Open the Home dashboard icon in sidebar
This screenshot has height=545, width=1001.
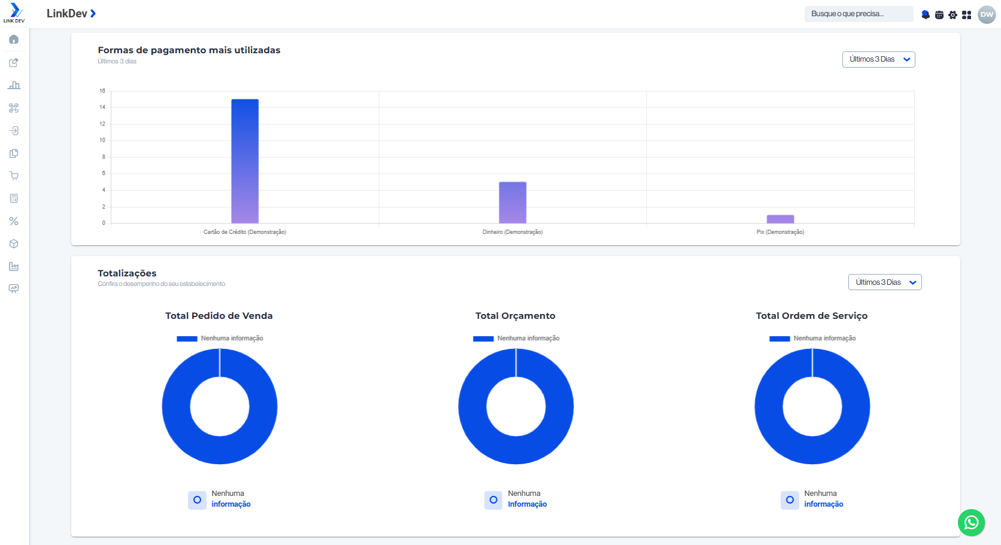pyautogui.click(x=13, y=39)
